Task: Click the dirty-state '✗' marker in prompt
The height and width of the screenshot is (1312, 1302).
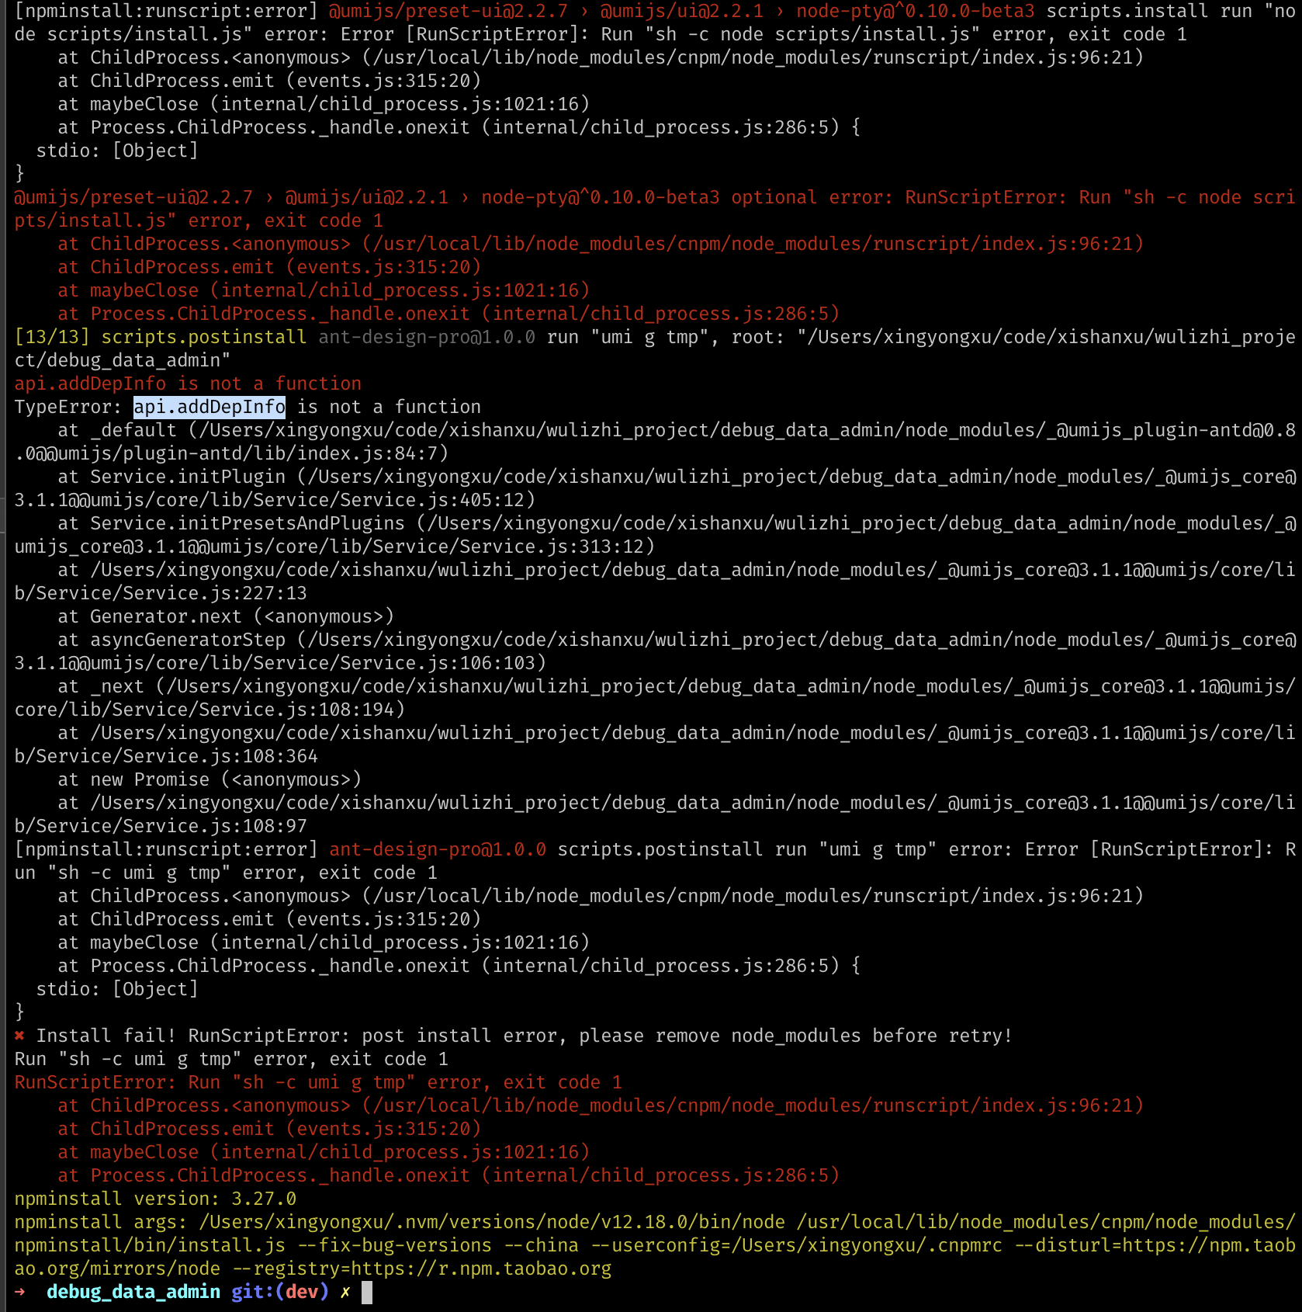Action: (x=345, y=1292)
